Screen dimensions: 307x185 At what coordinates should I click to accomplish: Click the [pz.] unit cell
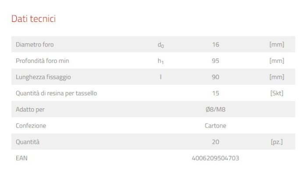277,142
